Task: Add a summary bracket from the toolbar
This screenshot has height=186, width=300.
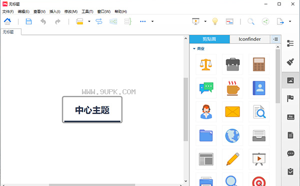Action: [127, 21]
